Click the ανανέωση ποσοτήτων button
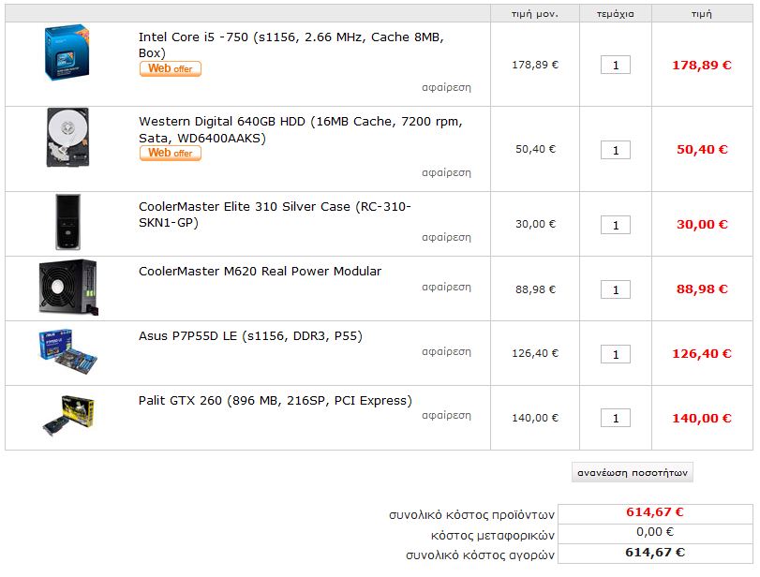The width and height of the screenshot is (760, 577). (632, 472)
